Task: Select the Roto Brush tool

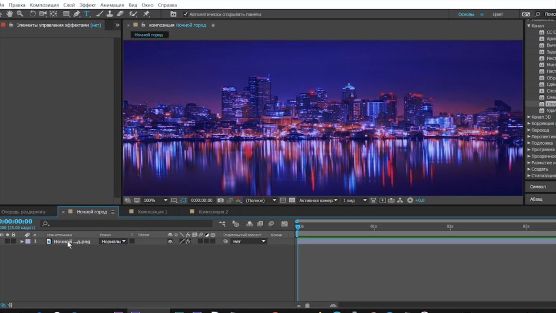Action: (x=133, y=14)
